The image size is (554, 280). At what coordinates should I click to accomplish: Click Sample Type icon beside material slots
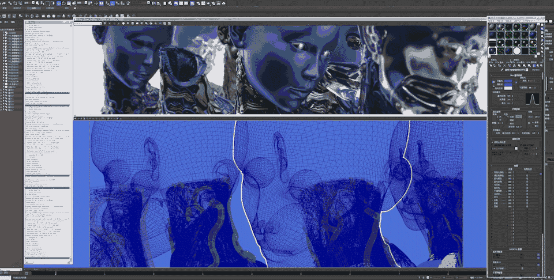(542, 25)
